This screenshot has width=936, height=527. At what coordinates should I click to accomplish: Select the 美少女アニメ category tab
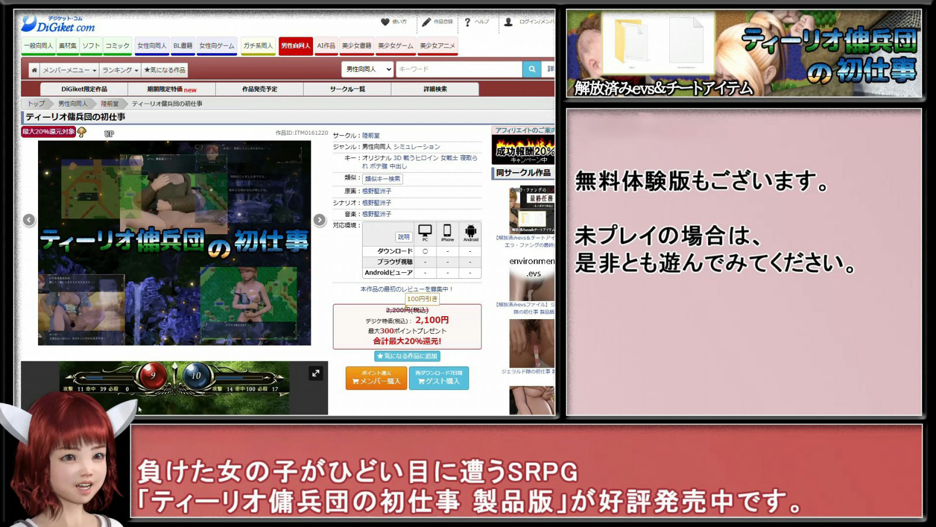tap(438, 46)
